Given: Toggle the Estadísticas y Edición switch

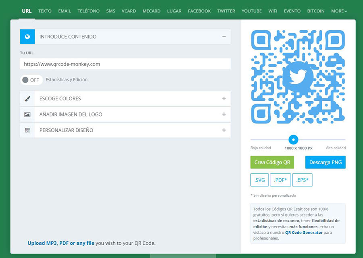Looking at the screenshot, I should click(31, 80).
